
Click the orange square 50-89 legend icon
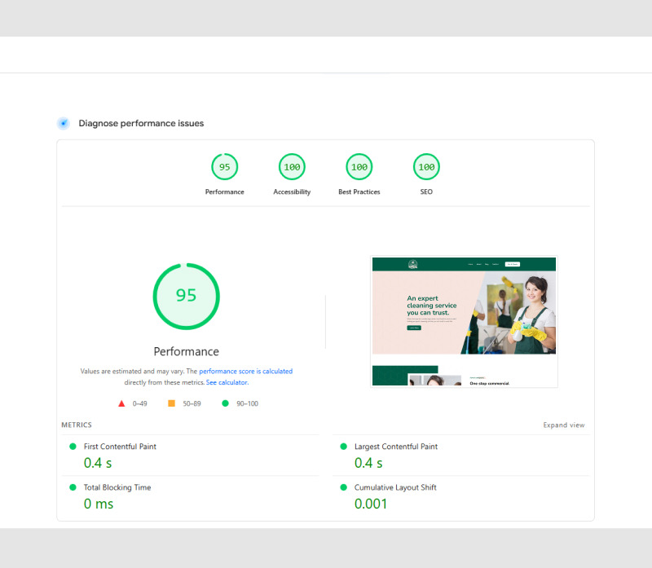(170, 403)
